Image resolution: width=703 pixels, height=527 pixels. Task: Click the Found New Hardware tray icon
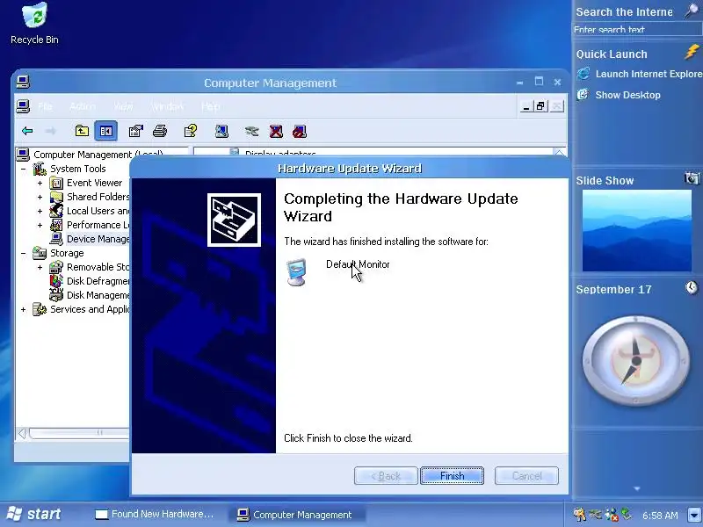point(579,515)
